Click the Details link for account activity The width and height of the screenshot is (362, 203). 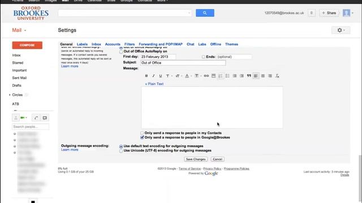(x=345, y=175)
